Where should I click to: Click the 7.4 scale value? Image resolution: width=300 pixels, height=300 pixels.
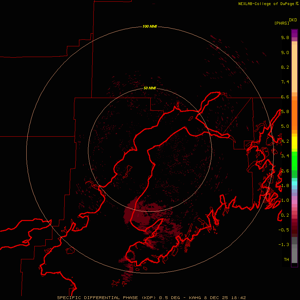coord(285,82)
